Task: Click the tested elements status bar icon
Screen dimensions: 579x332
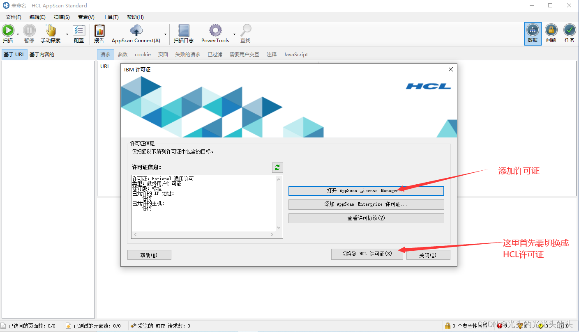Action: click(69, 326)
